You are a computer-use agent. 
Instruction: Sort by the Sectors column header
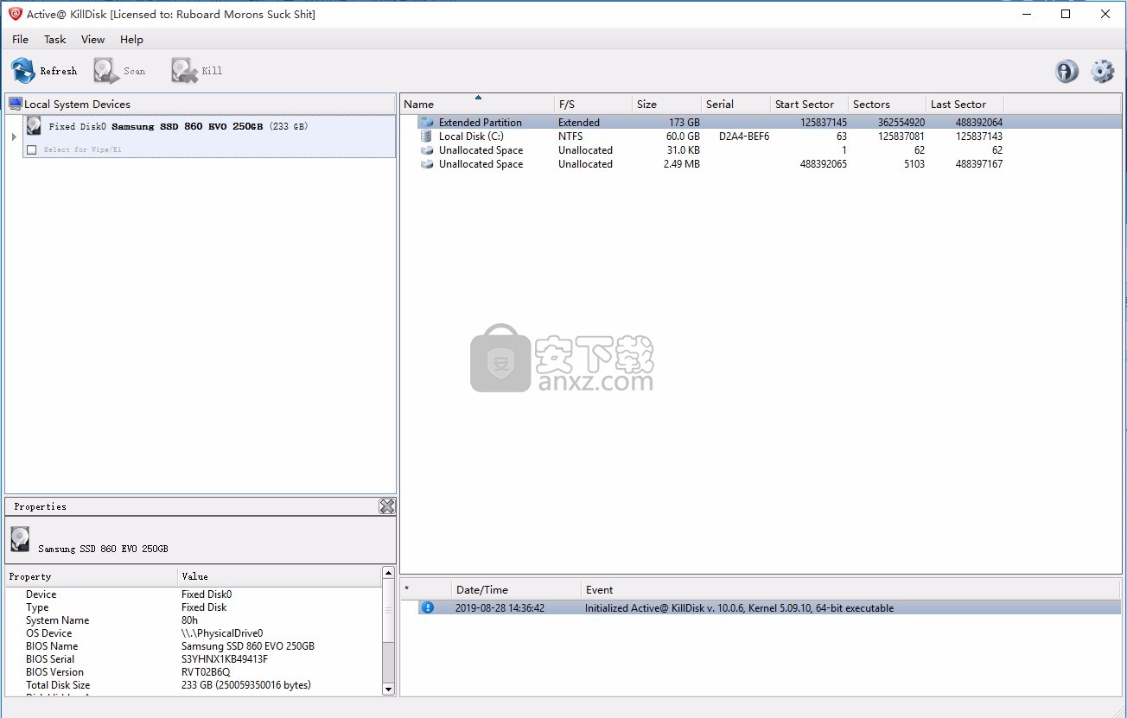tap(887, 104)
